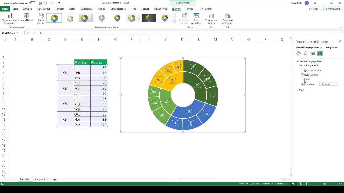Close the Datenbeschriftungen pane
344x193 pixels.
(x=340, y=41)
